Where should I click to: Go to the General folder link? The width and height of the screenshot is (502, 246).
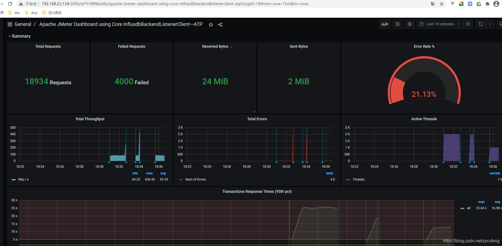point(23,24)
